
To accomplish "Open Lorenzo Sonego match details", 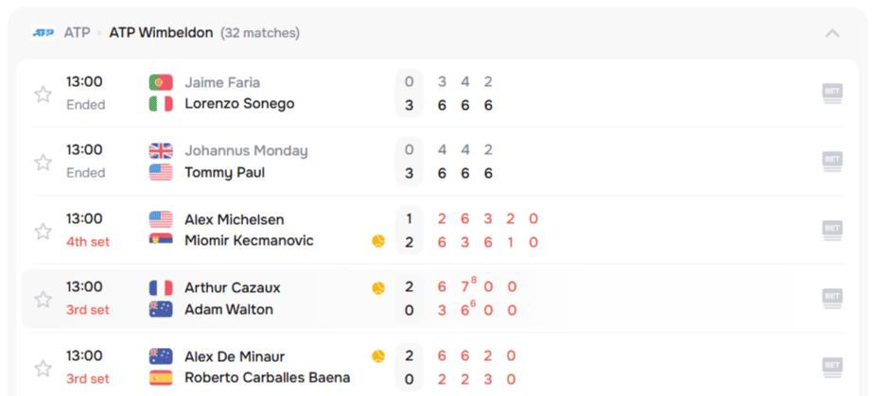I will point(239,104).
